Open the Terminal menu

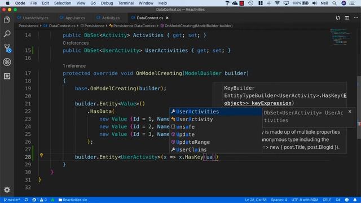(x=126, y=3)
